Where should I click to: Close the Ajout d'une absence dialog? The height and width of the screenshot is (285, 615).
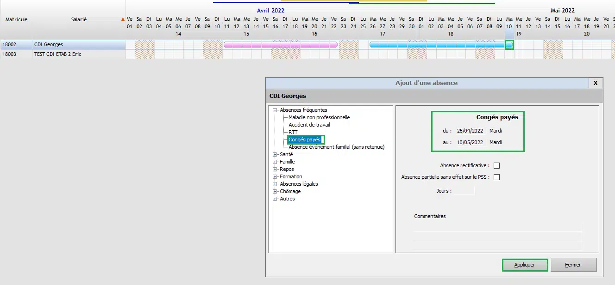[x=596, y=83]
